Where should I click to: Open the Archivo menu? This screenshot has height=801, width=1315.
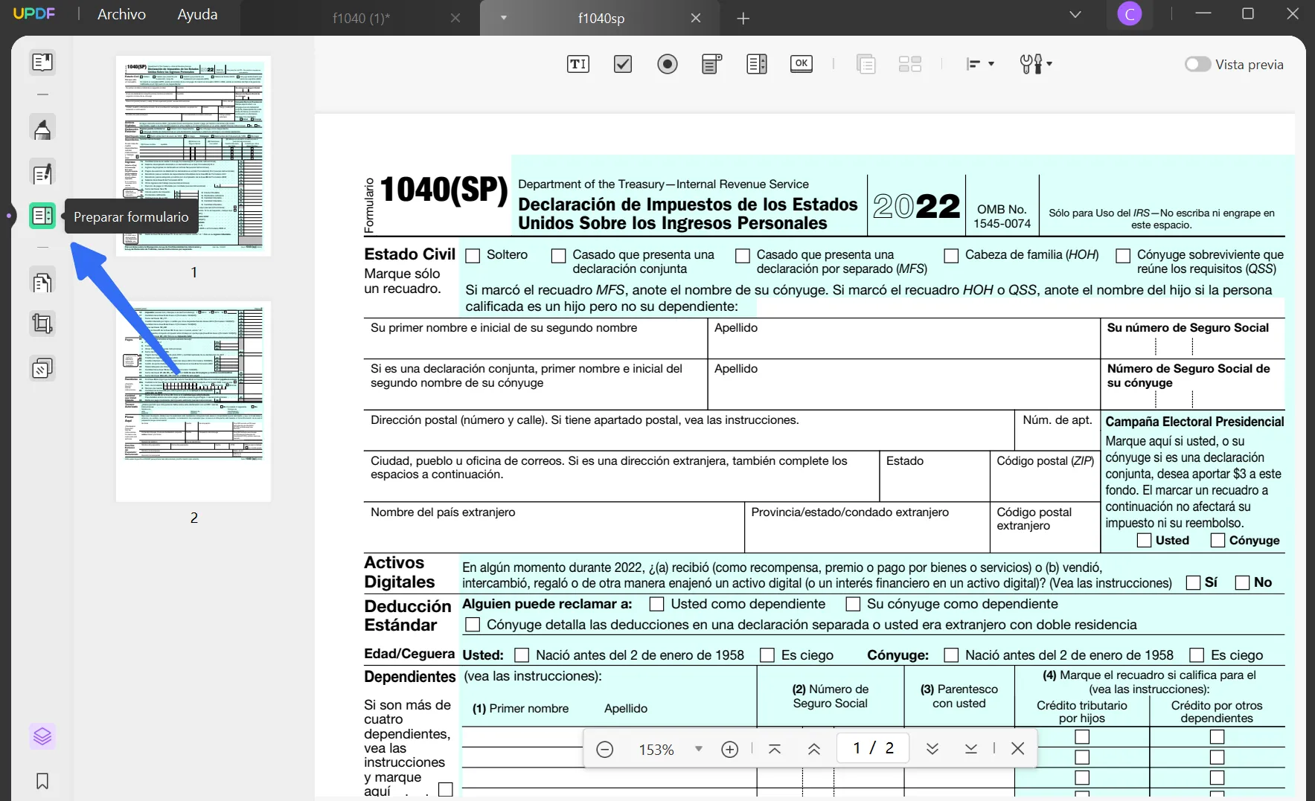click(x=122, y=14)
